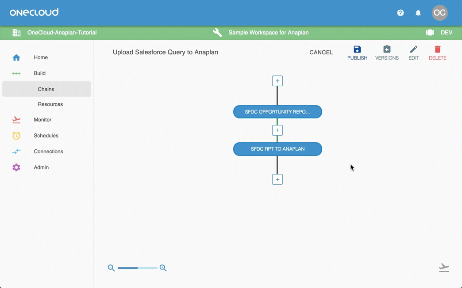Click the Home house icon
This screenshot has height=288, width=462.
point(16,57)
